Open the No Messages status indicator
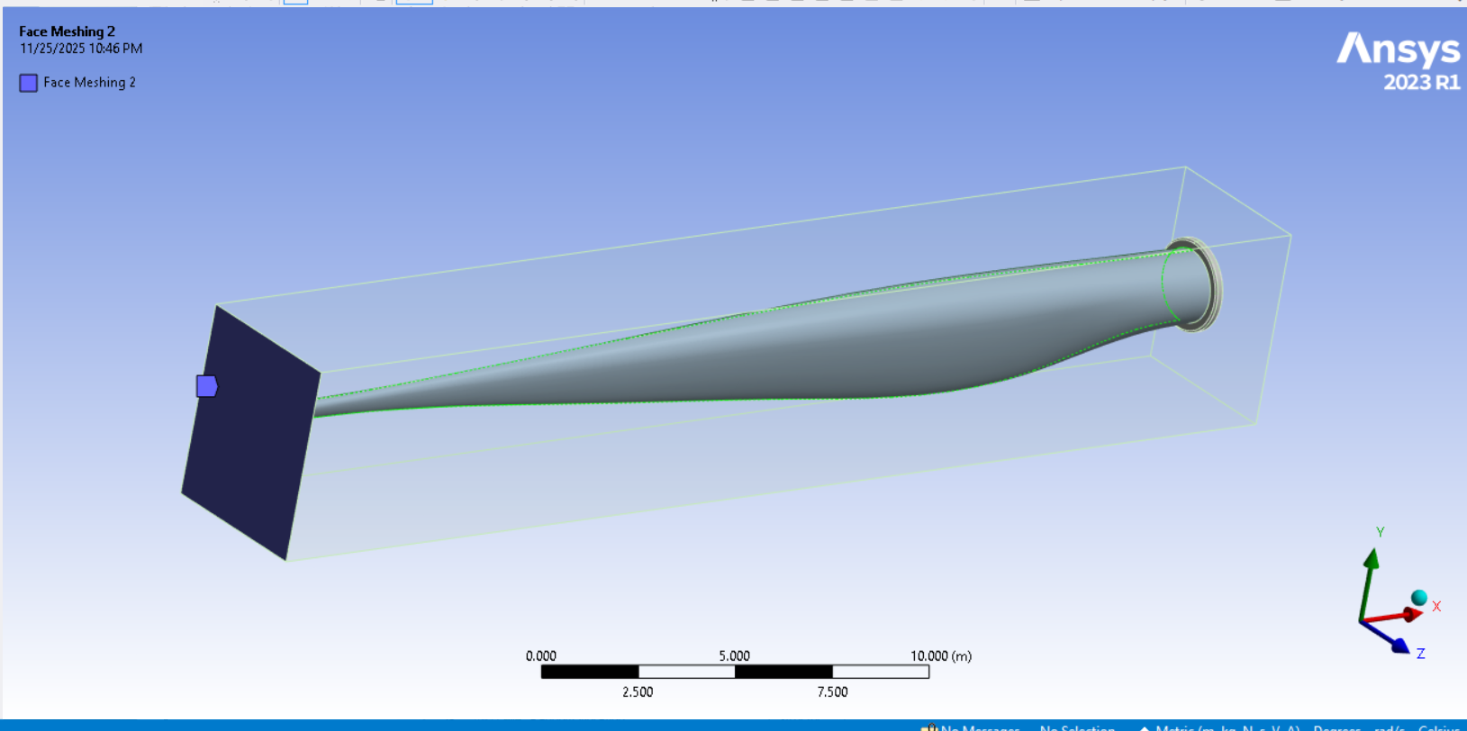This screenshot has width=1467, height=731. [x=978, y=726]
